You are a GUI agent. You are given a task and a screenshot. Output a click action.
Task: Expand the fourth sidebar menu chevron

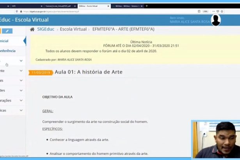pyautogui.click(x=21, y=91)
